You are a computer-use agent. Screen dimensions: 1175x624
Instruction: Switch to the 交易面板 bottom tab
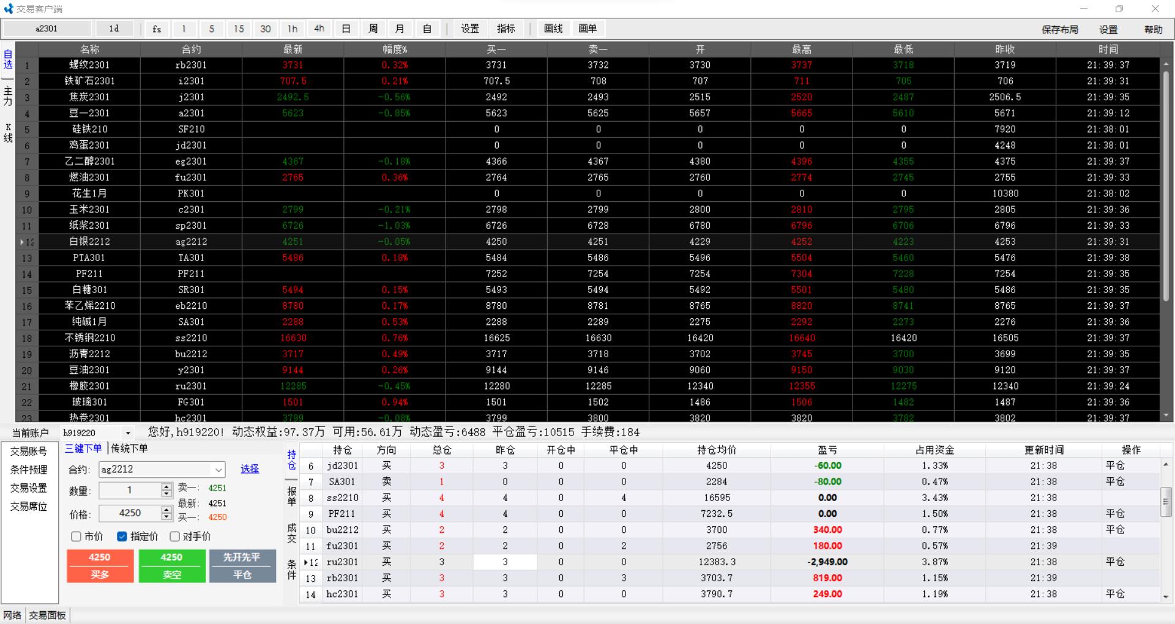coord(47,615)
